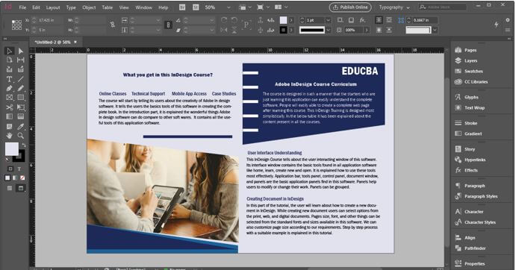The image size is (516, 270).
Task: Select the Note tool
Action: [9, 127]
